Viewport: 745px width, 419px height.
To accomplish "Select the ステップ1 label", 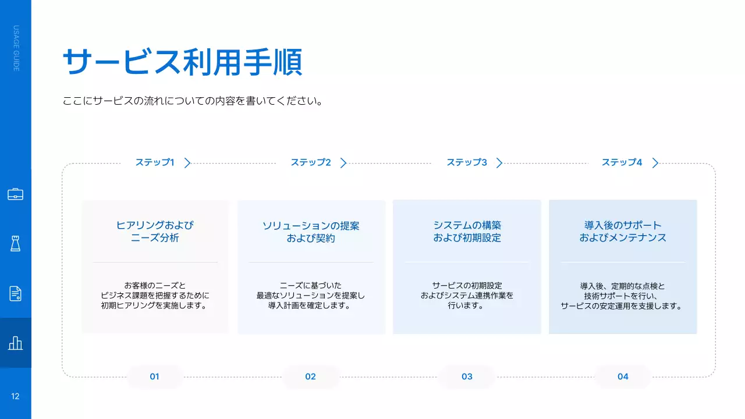I will (x=155, y=162).
